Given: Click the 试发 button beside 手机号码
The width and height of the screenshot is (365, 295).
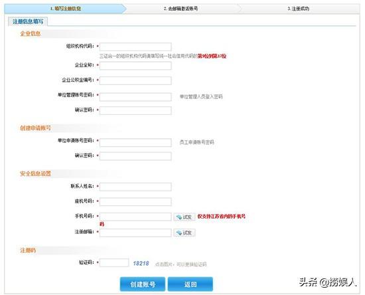Looking at the screenshot, I should 184,217.
